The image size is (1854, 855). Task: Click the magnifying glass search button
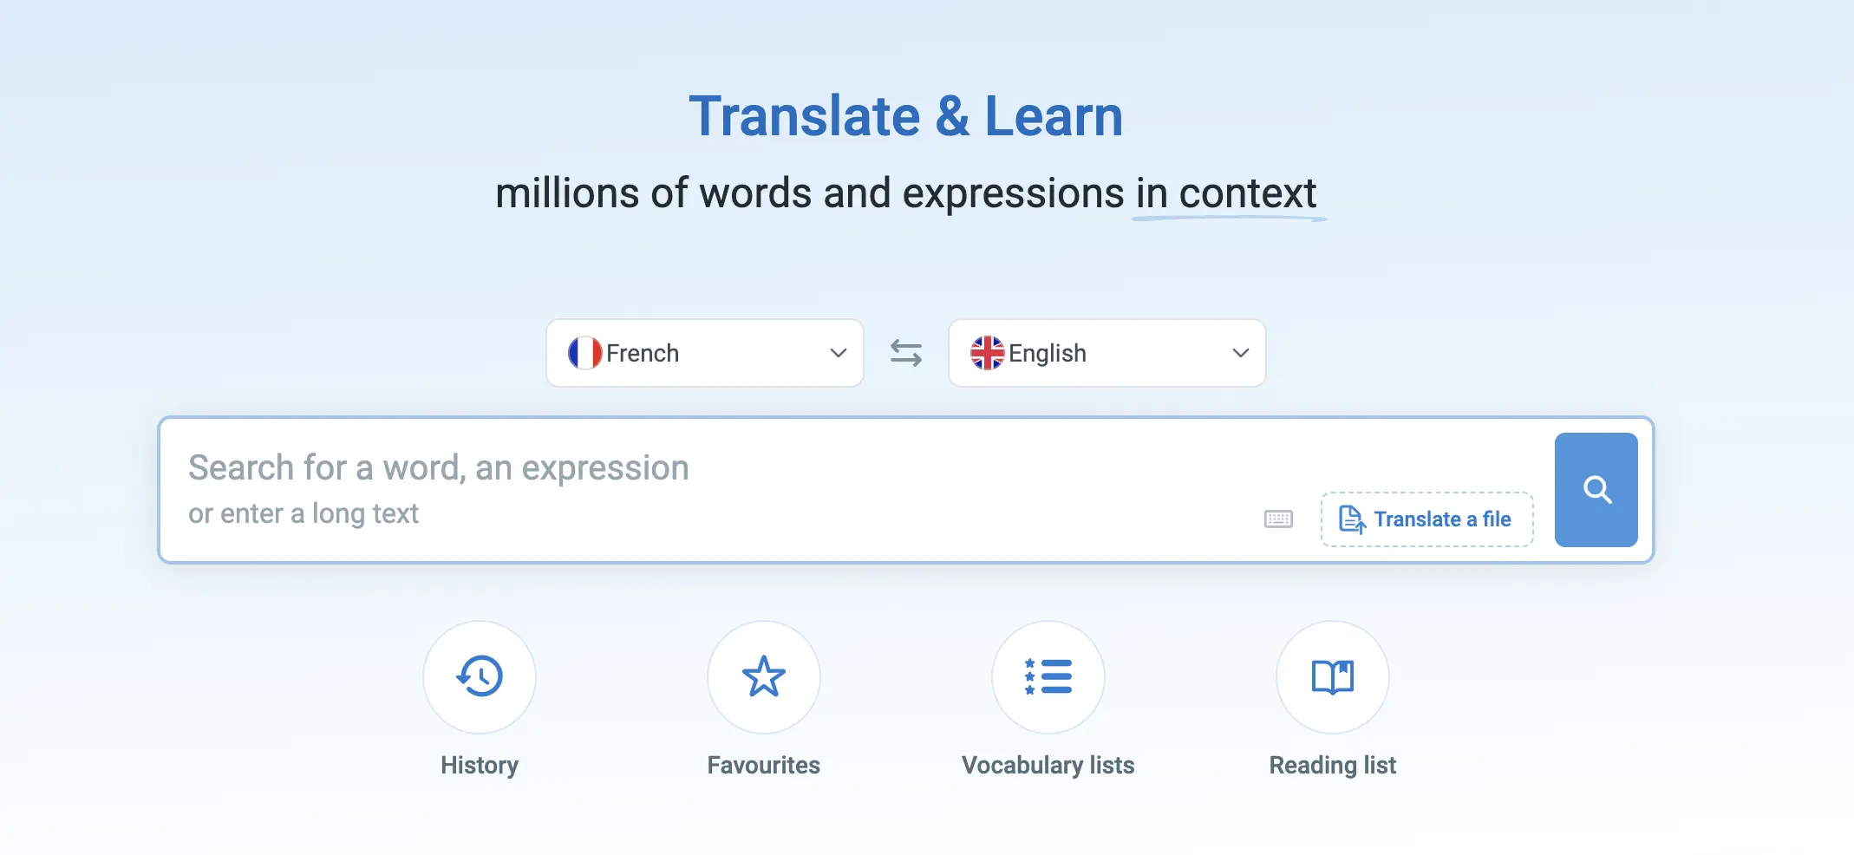click(x=1596, y=490)
